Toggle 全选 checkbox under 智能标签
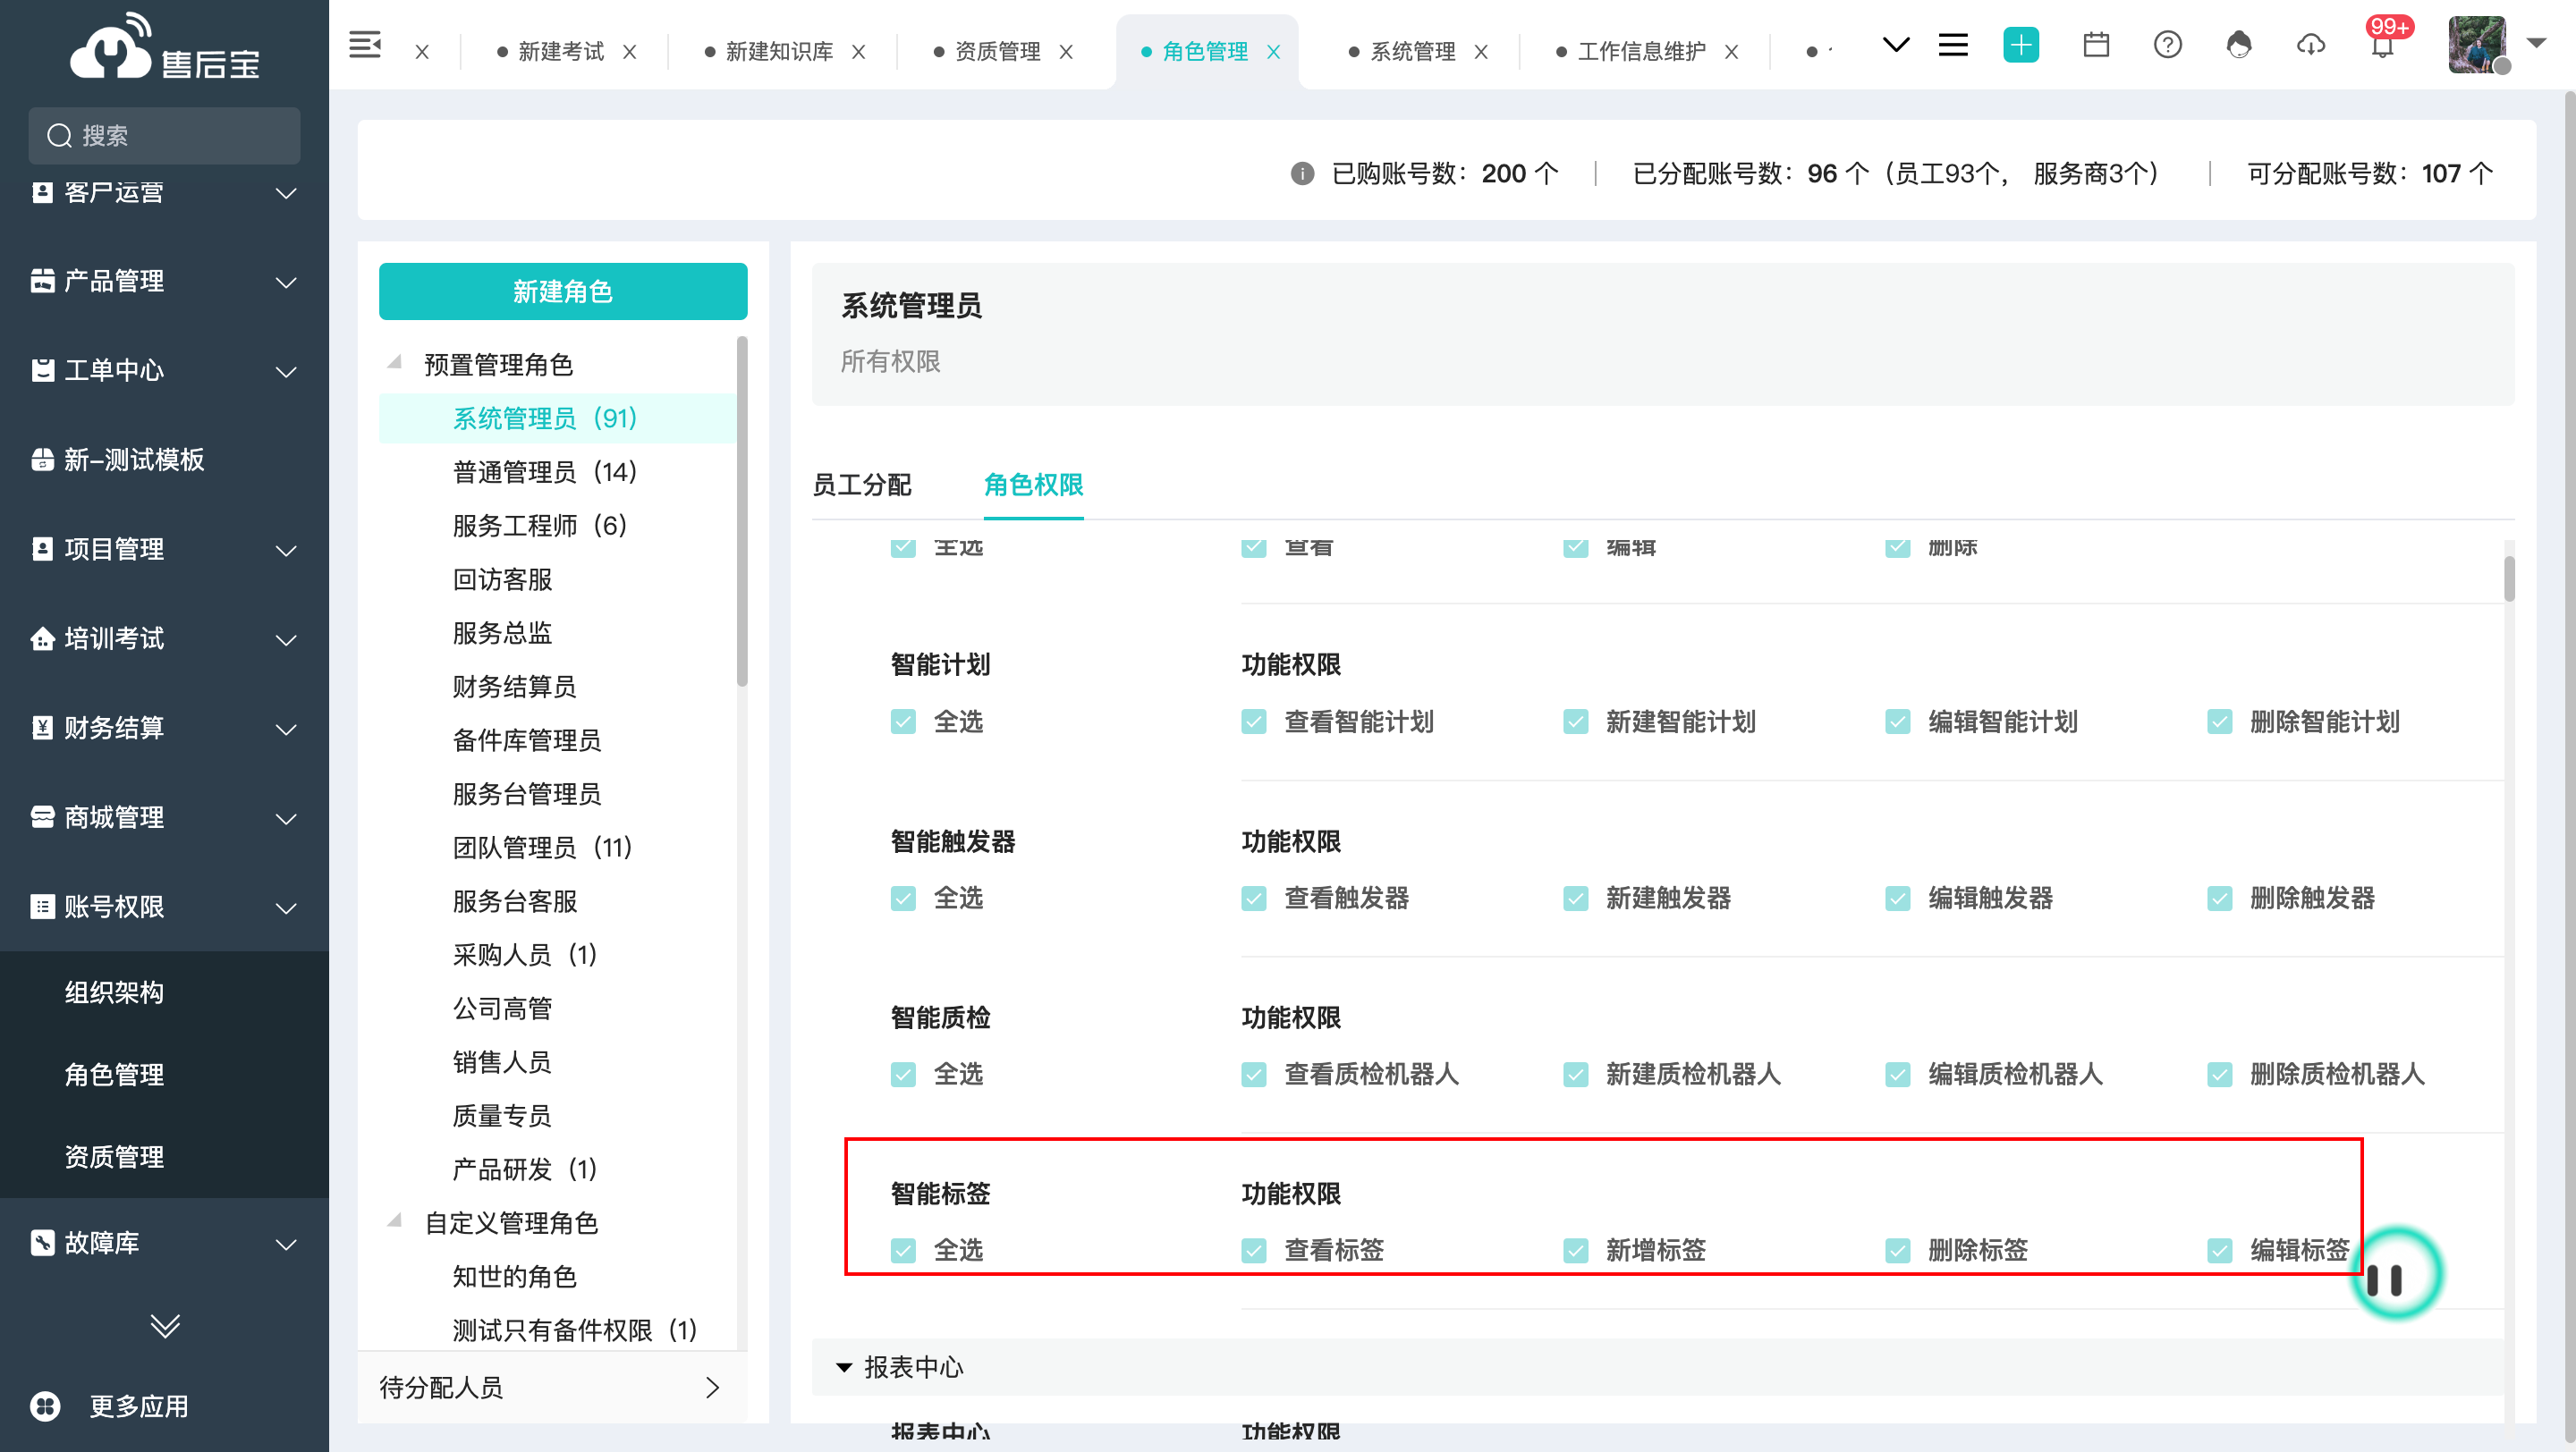 click(x=903, y=1250)
